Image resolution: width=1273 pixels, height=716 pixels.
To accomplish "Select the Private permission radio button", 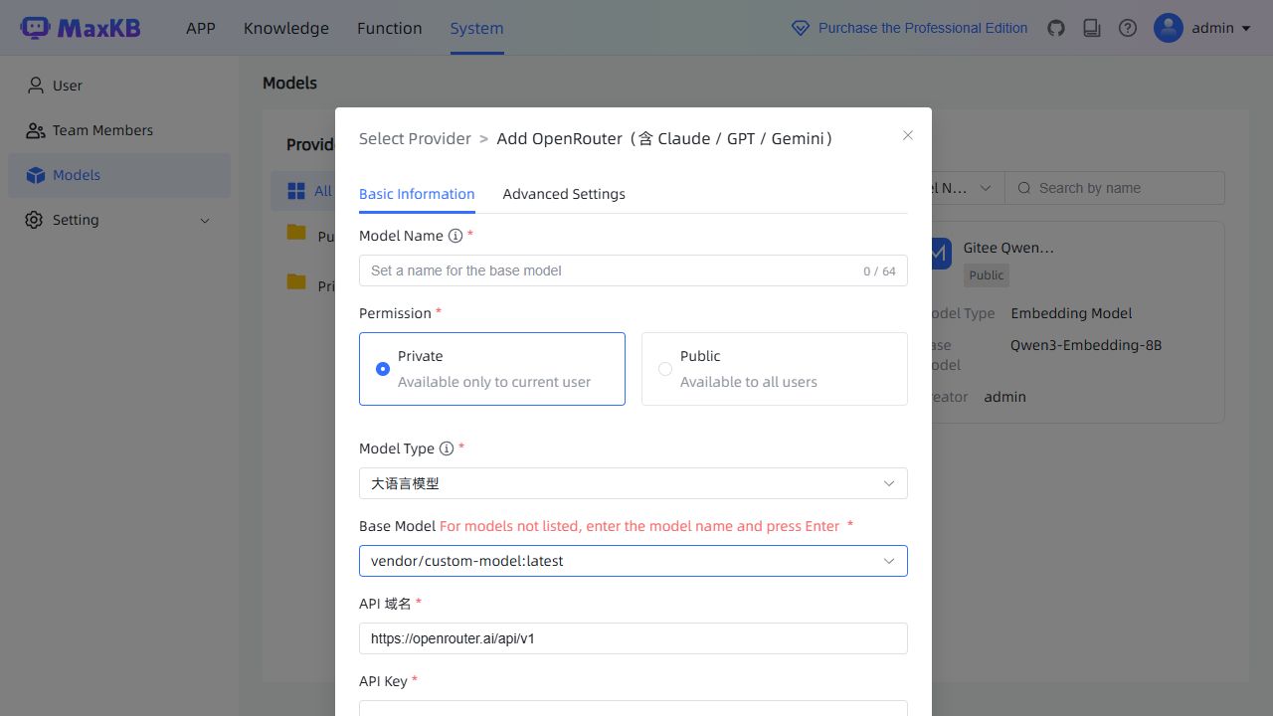I will [x=383, y=369].
